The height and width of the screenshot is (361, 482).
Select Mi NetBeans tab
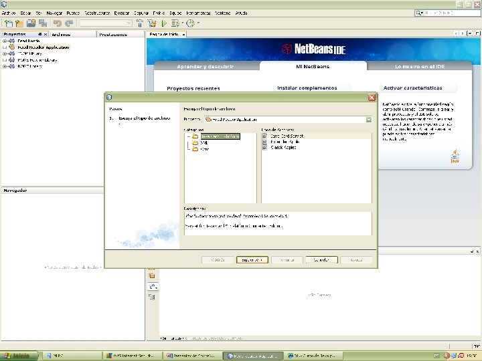pos(313,66)
